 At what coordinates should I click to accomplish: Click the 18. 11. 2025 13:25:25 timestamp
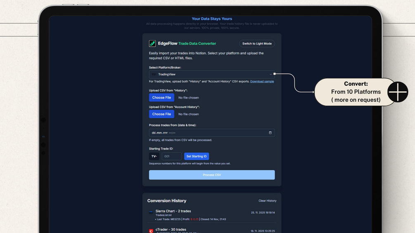click(x=263, y=231)
